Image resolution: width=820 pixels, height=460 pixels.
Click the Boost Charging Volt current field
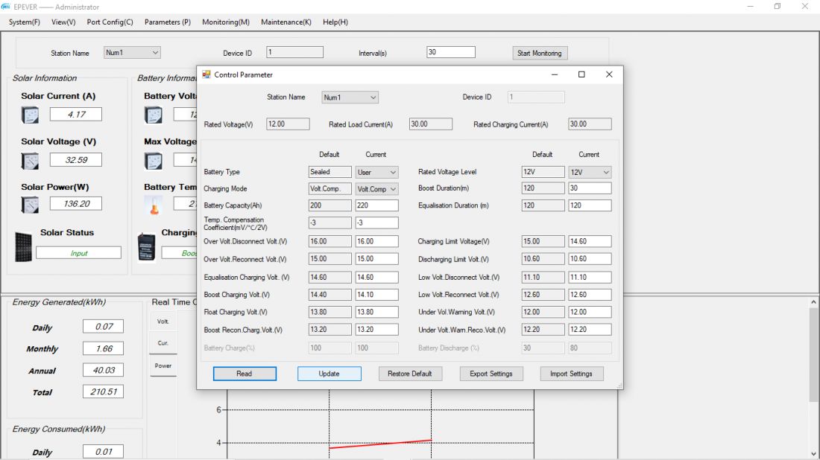376,295
